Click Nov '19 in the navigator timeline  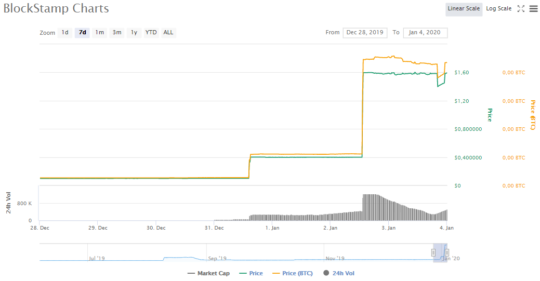[x=335, y=258]
